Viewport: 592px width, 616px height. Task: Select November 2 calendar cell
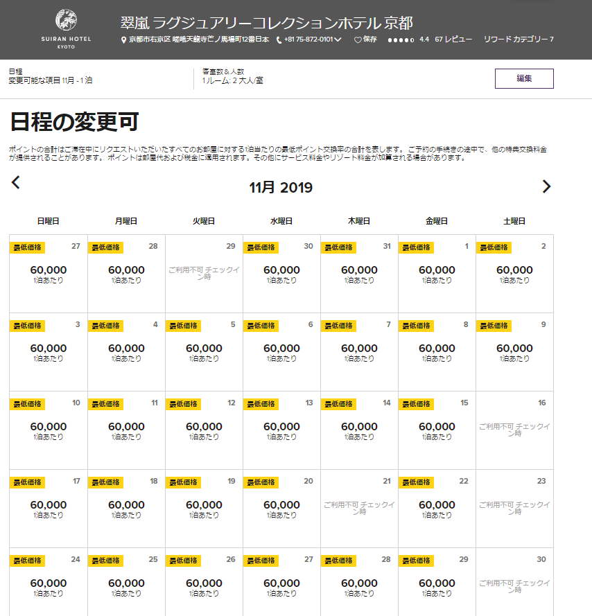coord(514,274)
